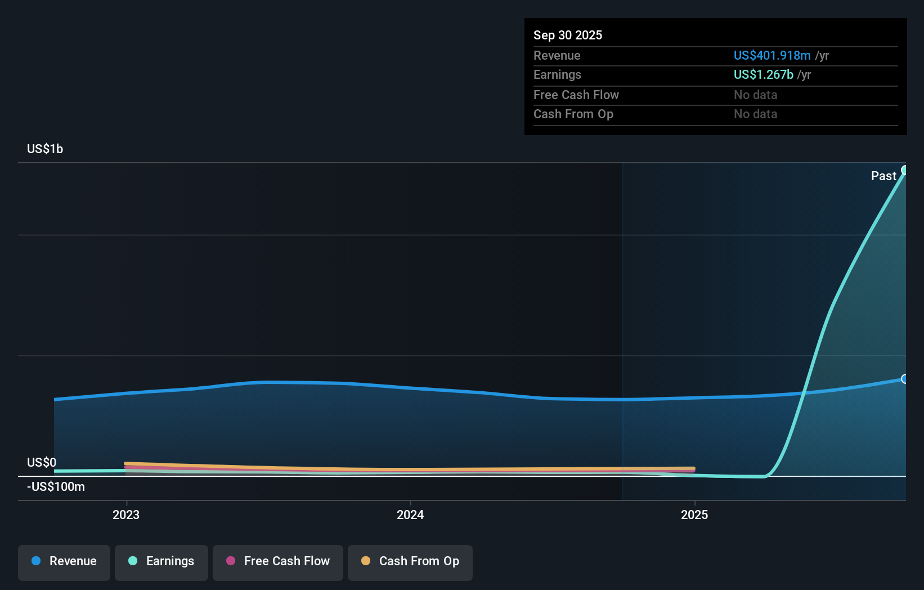Click the US$1.267b Earnings value in tooltip
924x590 pixels.
(762, 74)
